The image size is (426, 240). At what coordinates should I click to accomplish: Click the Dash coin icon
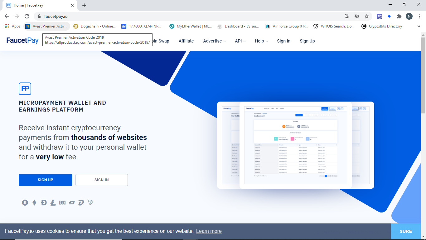click(72, 202)
